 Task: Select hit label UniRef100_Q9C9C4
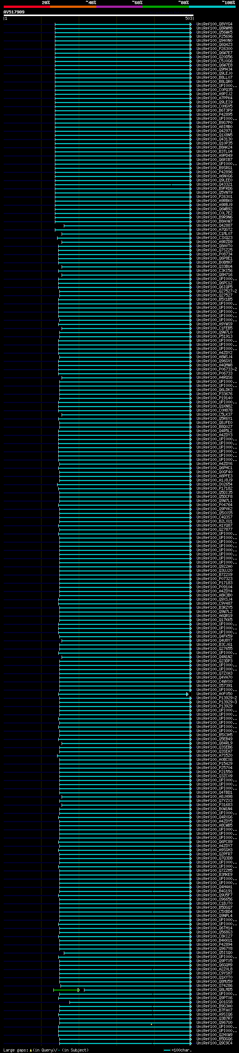click(214, 1043)
